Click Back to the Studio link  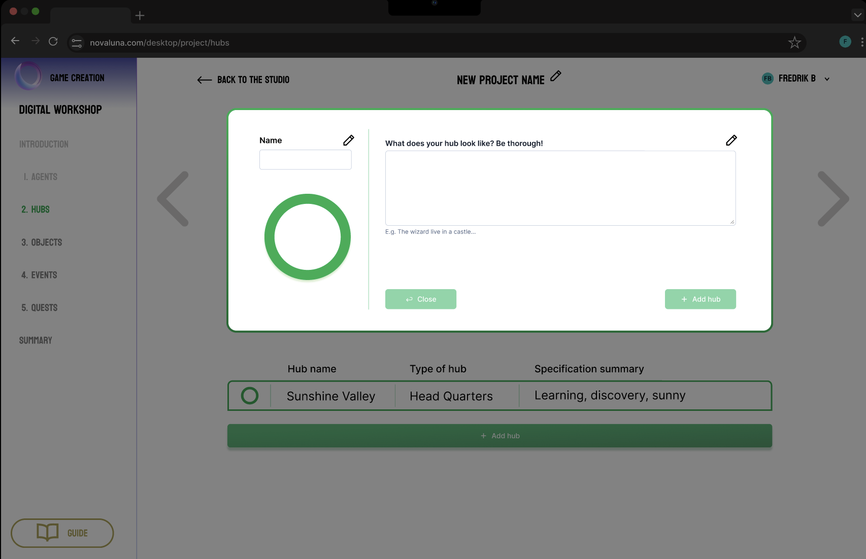pos(244,80)
